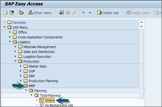Click the Online transaction cube icon

(42, 100)
